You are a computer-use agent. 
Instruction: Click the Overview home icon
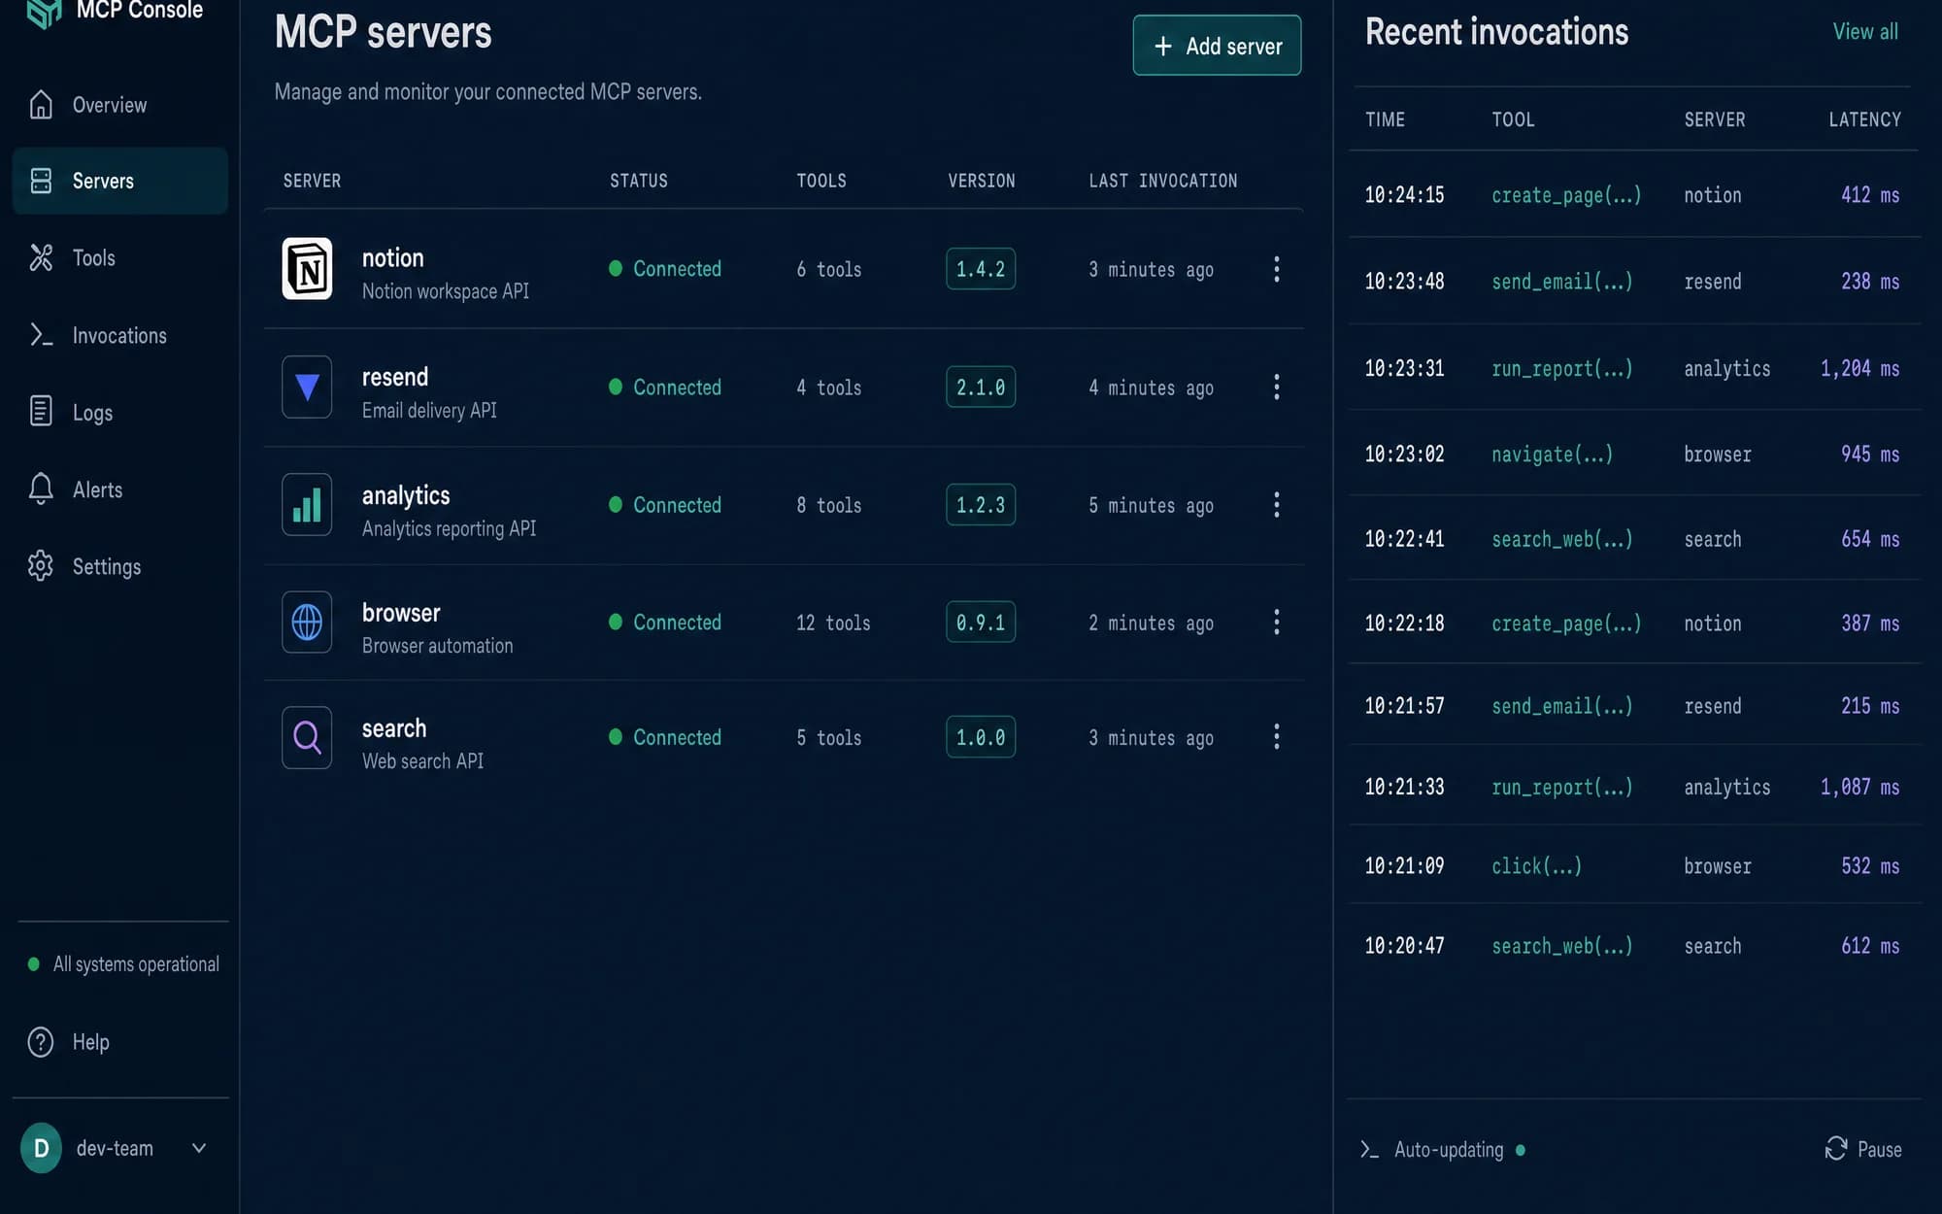pos(41,104)
